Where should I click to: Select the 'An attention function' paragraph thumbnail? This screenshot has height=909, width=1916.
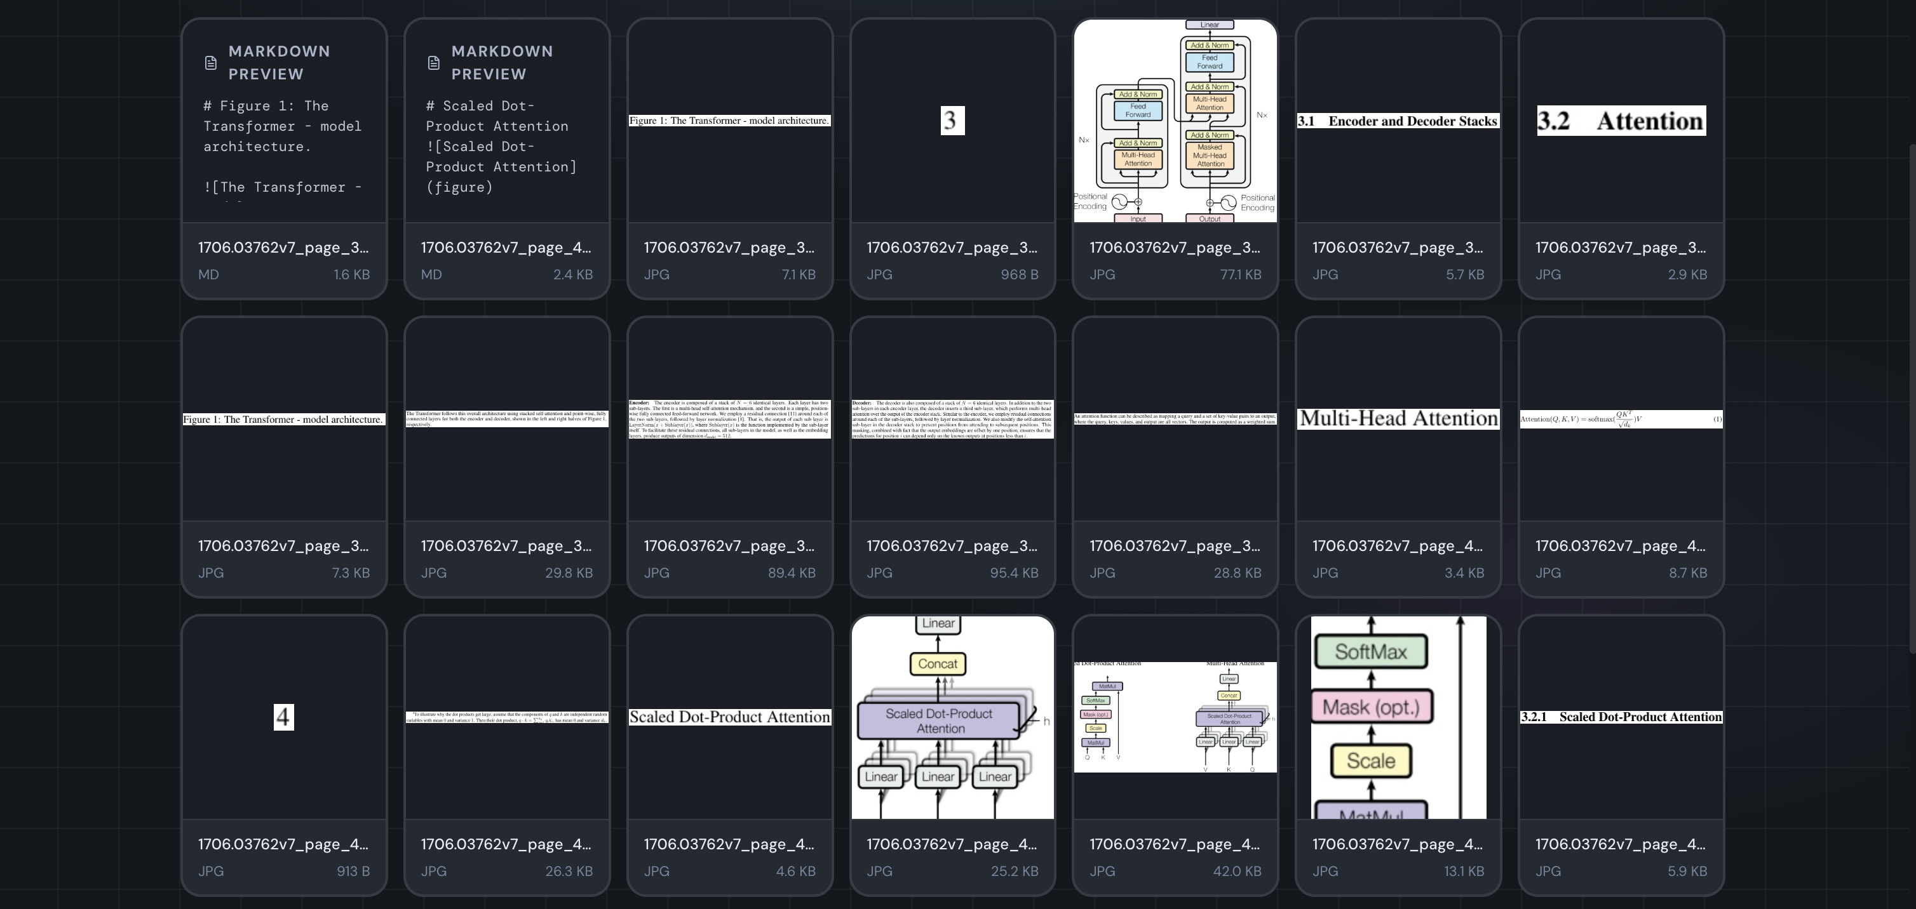tap(1175, 419)
